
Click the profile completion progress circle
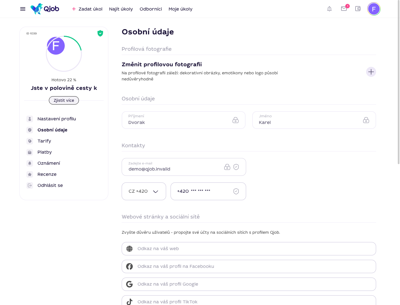point(64,54)
